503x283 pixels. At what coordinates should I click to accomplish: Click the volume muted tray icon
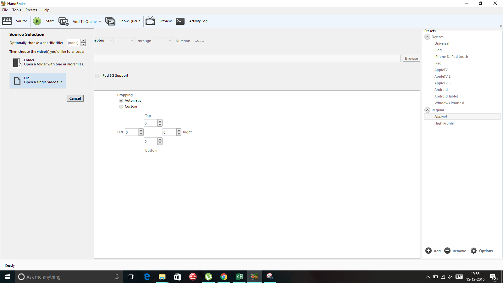450,277
